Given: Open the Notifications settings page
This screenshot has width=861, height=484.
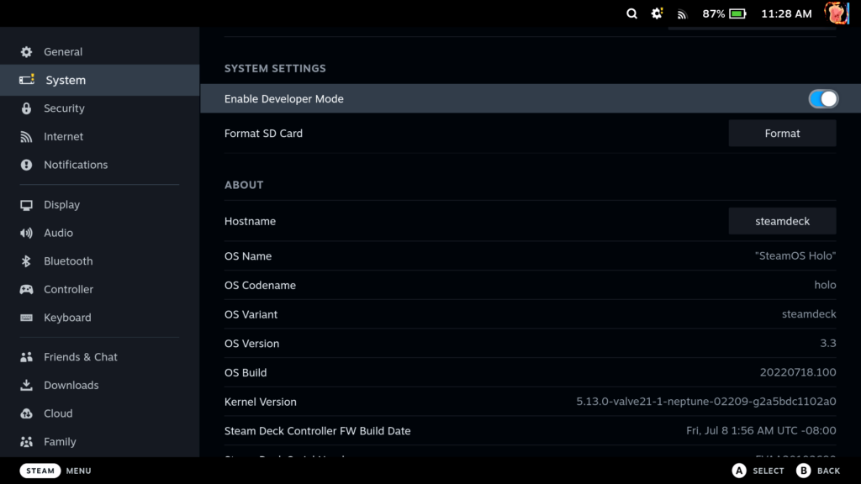Looking at the screenshot, I should tap(76, 165).
